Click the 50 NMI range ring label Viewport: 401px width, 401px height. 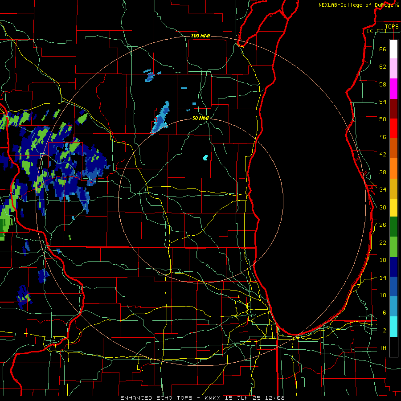coord(201,118)
